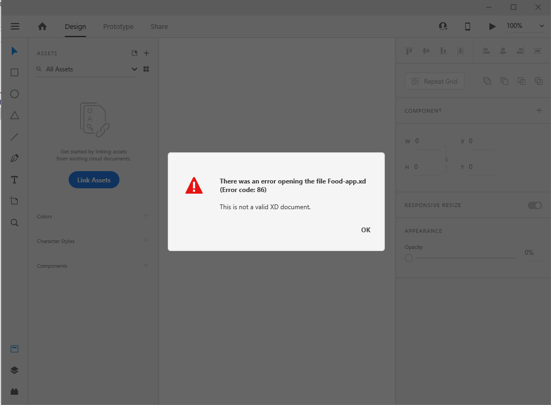Click OK in the error dialog
This screenshot has width=551, height=405.
point(366,230)
